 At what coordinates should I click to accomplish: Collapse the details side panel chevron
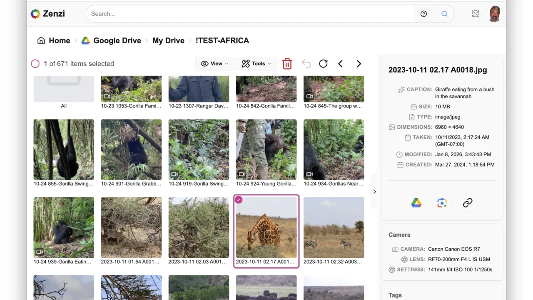pos(374,192)
